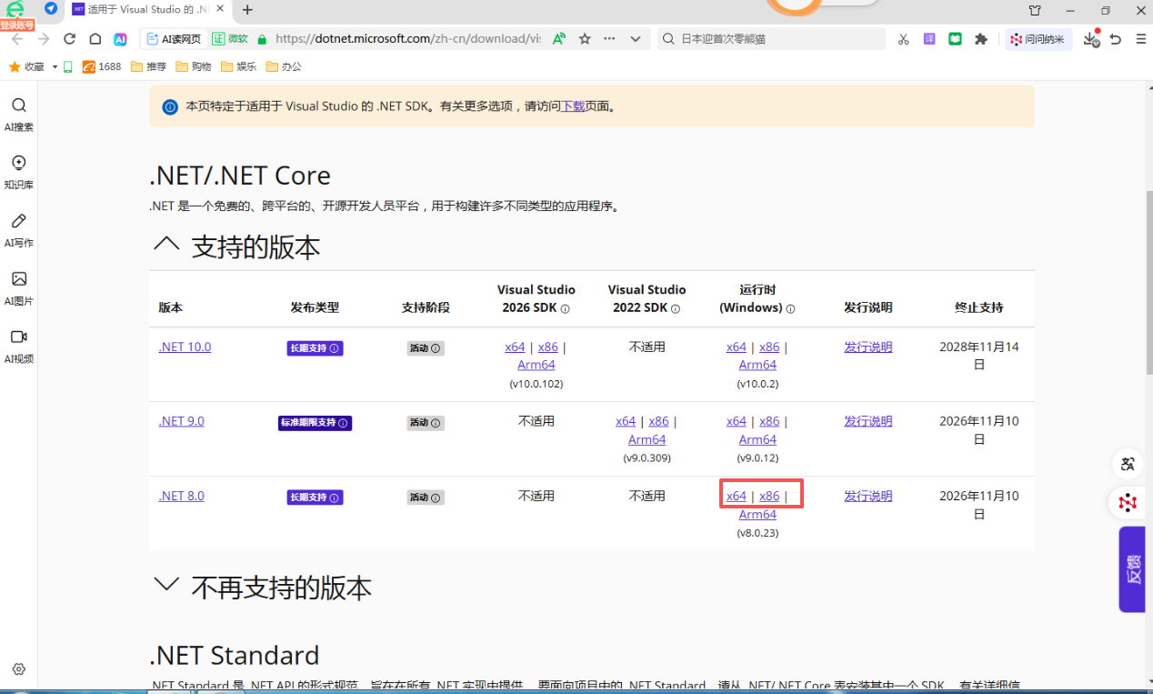Viewport: 1153px width, 694px height.
Task: Click the search box in the toolbar
Action: click(x=773, y=39)
